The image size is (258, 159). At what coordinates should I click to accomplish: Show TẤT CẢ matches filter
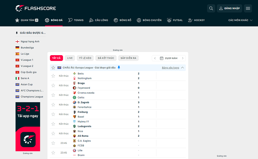[x=56, y=58]
